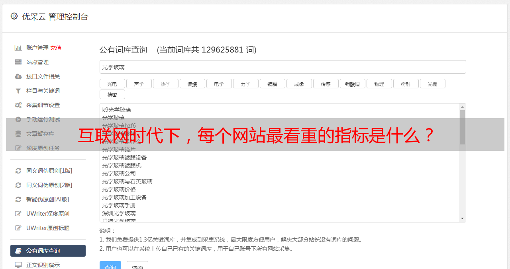
Task: Click the 光学玻璃与石英玻璃 result row
Action: coord(127,181)
